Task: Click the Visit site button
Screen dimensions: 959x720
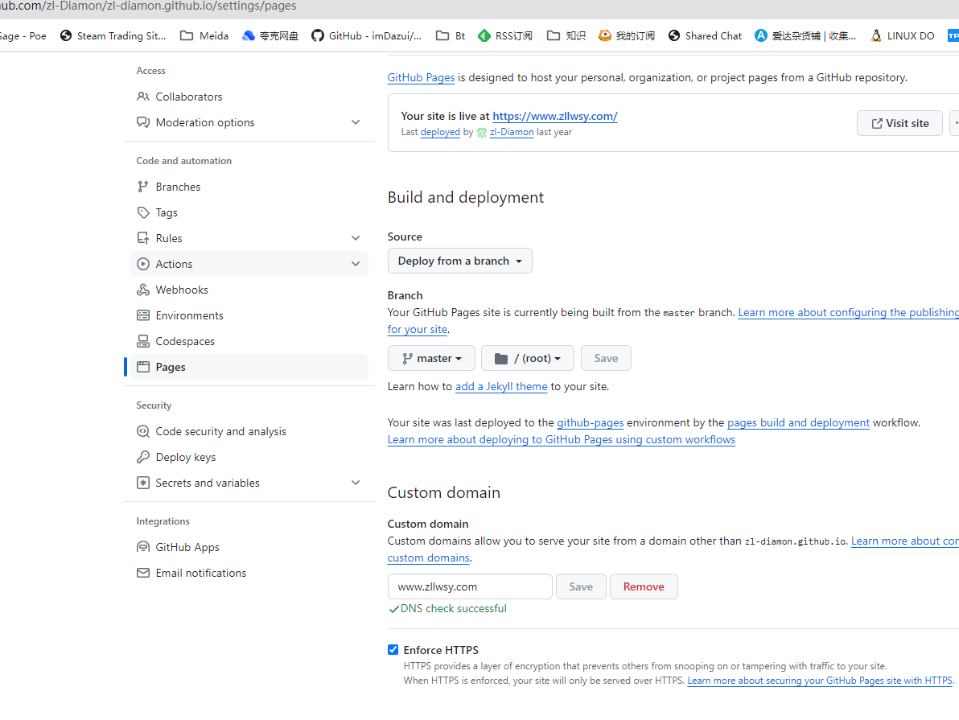Action: click(x=899, y=123)
